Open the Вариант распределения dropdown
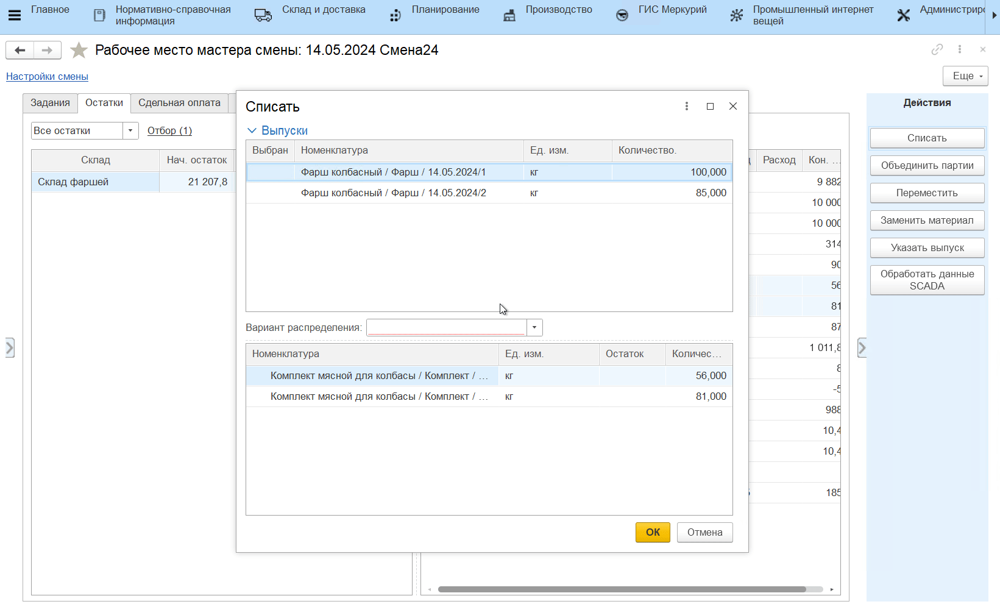Viewport: 1000px width, 607px height. (x=534, y=327)
